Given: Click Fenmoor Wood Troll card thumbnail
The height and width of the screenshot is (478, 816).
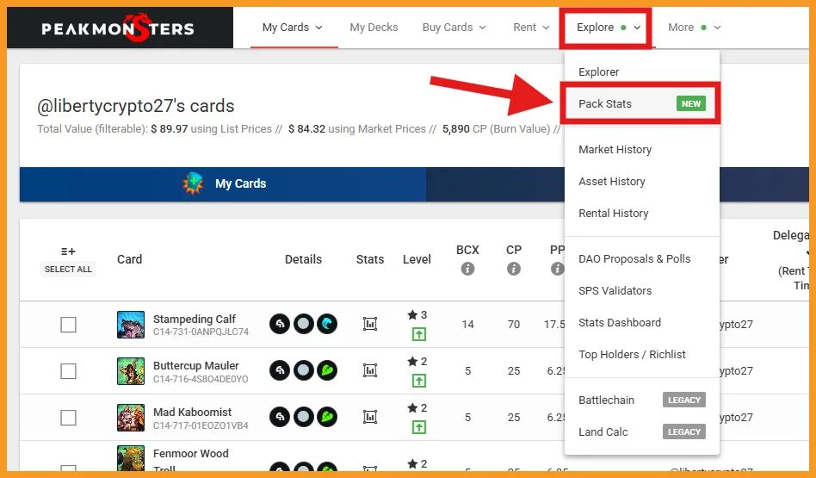Looking at the screenshot, I should coord(131,458).
